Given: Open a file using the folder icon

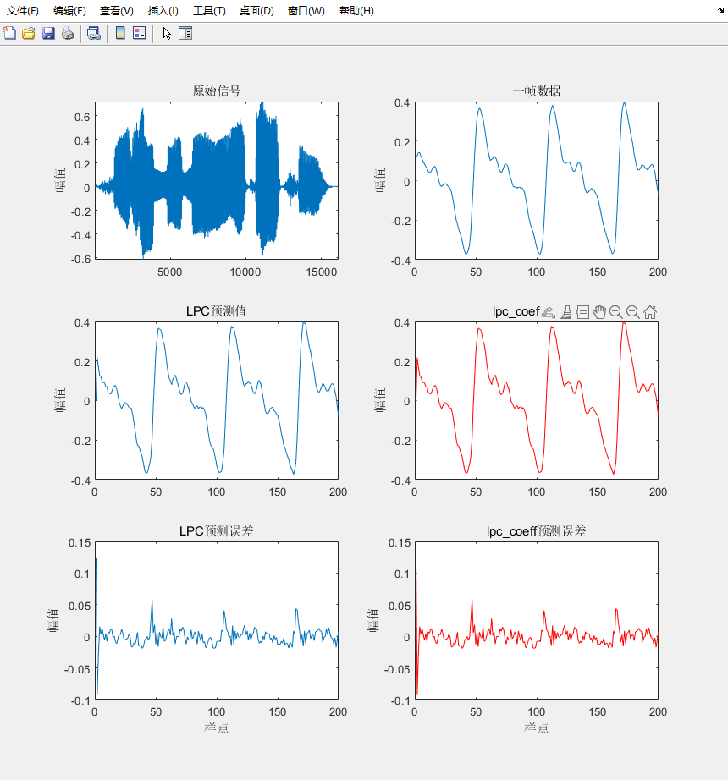Looking at the screenshot, I should (x=29, y=33).
